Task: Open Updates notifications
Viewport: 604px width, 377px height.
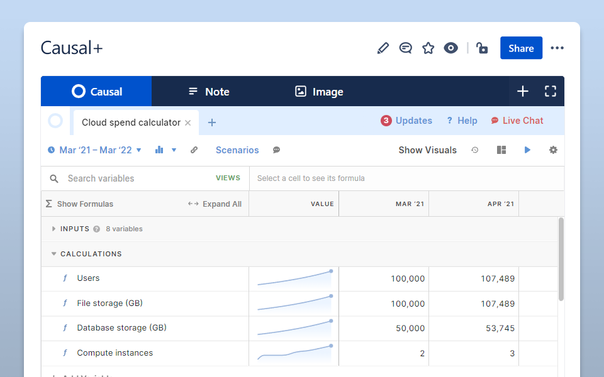Action: click(406, 121)
